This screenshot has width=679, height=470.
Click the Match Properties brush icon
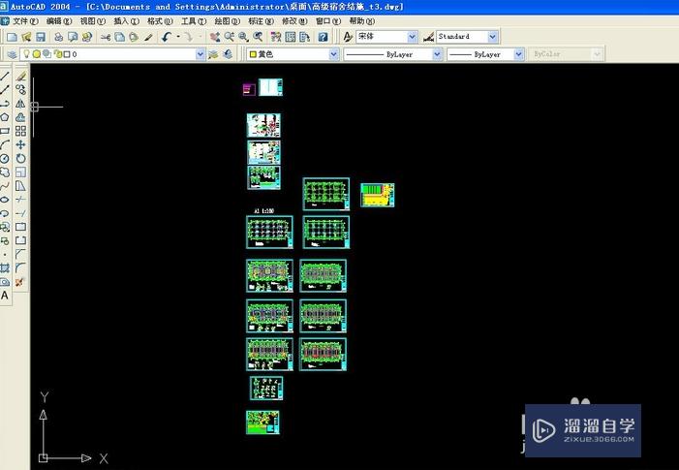click(x=148, y=37)
